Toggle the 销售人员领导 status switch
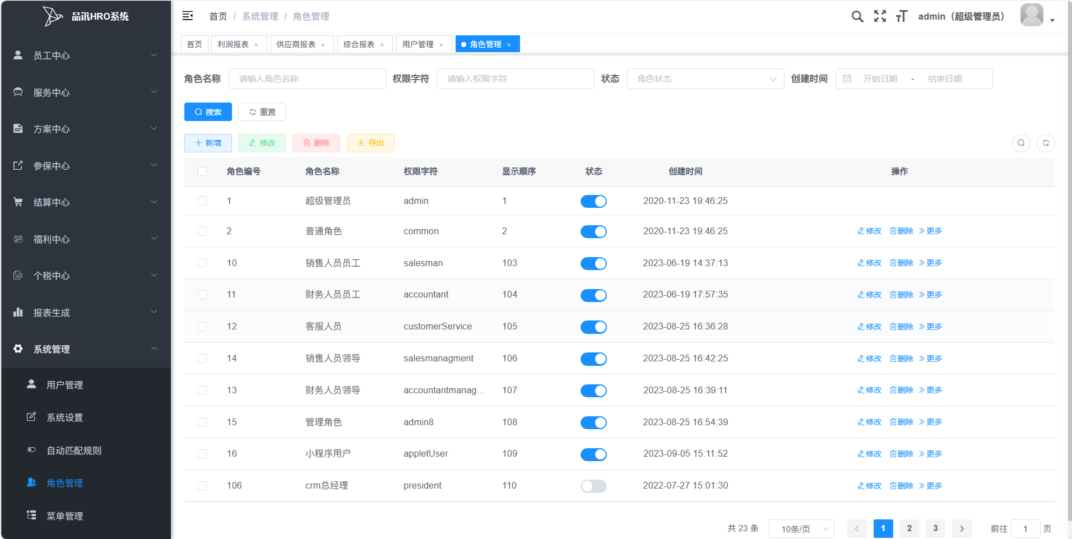The image size is (1072, 539). pyautogui.click(x=593, y=359)
